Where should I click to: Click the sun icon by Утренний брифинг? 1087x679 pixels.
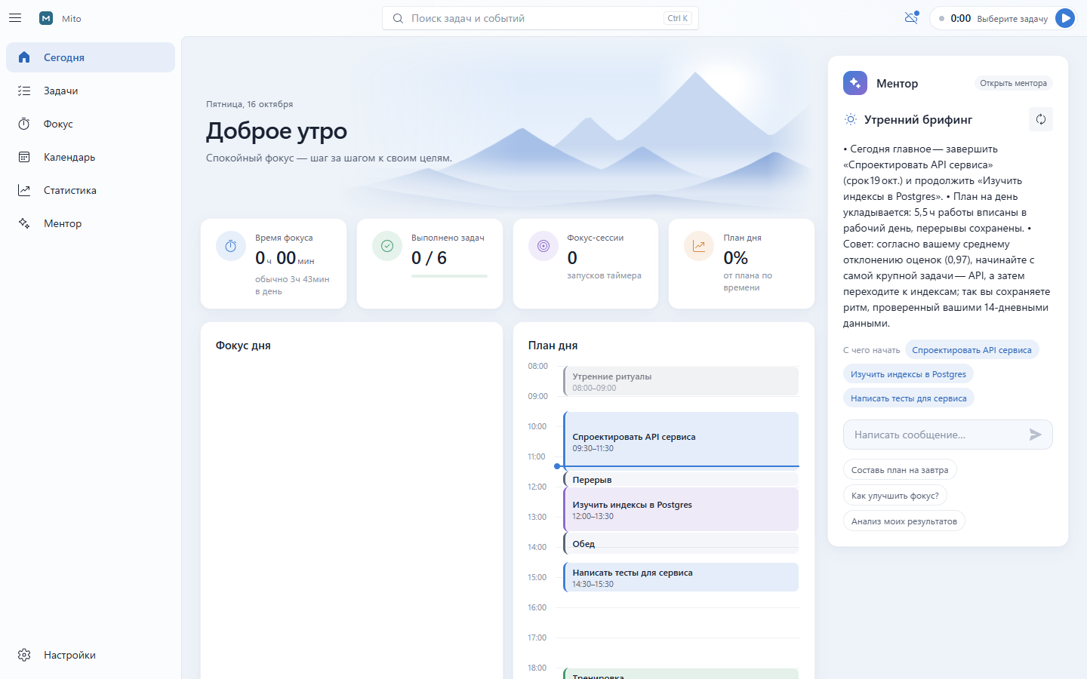click(851, 119)
